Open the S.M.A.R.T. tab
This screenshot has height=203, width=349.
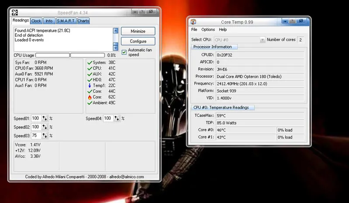pyautogui.click(x=66, y=21)
